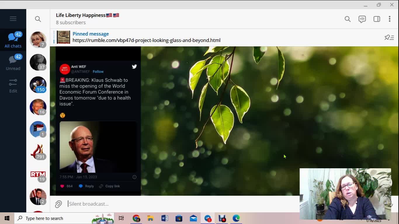Switch to the Unread folder
The image size is (399, 224).
tap(13, 62)
